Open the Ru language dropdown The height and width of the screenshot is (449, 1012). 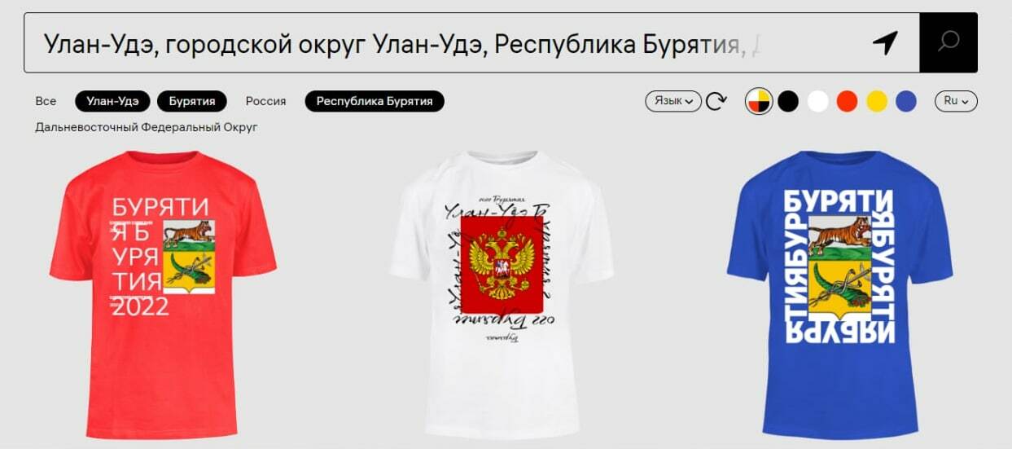click(956, 101)
